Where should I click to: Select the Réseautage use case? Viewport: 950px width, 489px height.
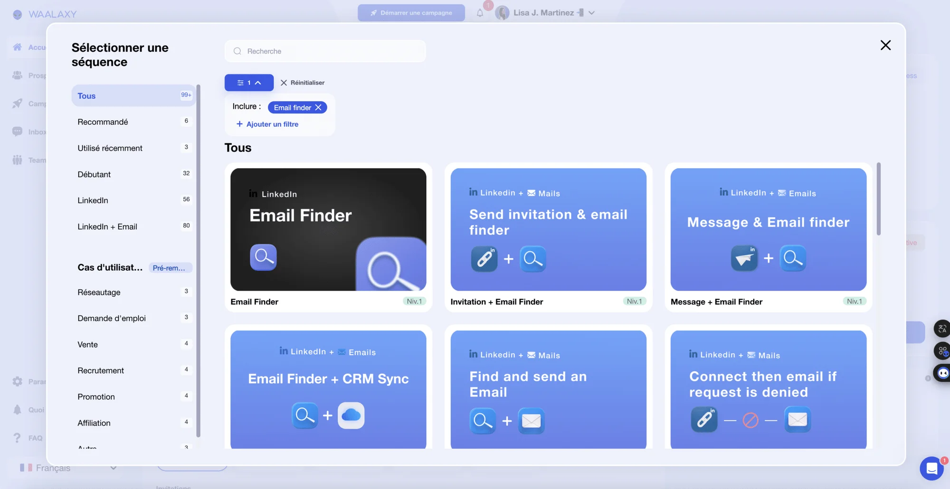point(133,292)
